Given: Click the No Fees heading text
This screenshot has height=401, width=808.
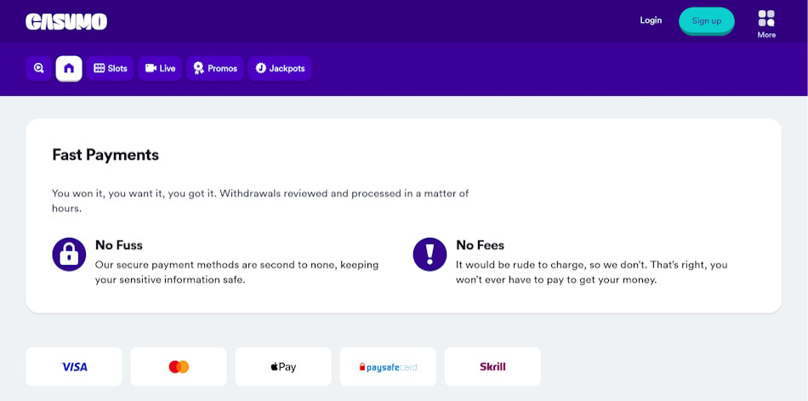Looking at the screenshot, I should click(480, 246).
